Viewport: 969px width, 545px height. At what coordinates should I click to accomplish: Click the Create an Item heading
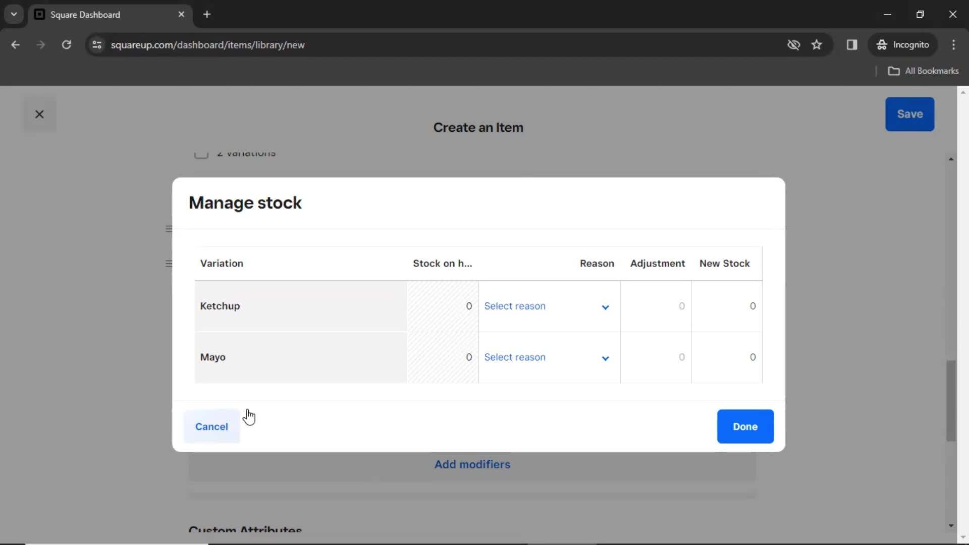[x=478, y=128]
